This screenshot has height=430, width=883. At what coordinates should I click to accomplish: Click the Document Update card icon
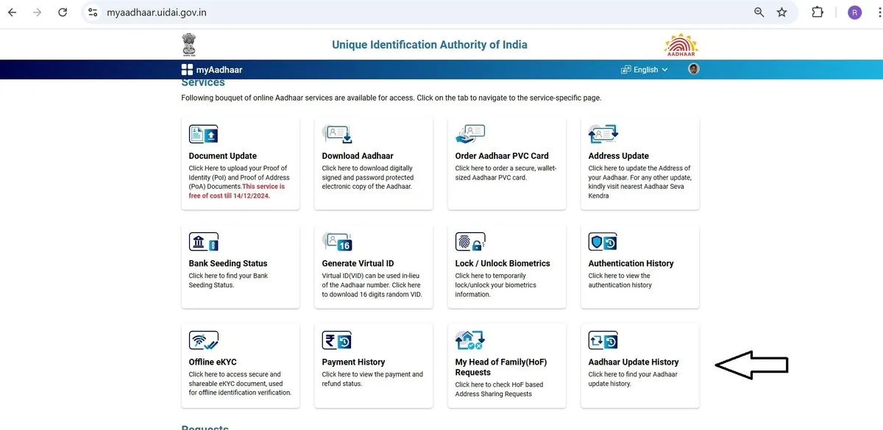pyautogui.click(x=204, y=135)
